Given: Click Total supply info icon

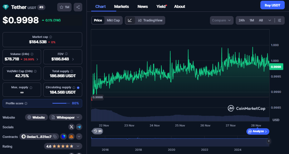Looking at the screenshot, I should point(72,71).
